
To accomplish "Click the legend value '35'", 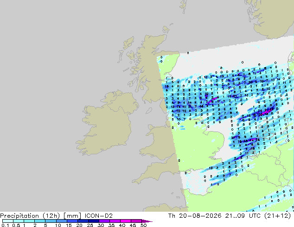I will tap(111, 225).
